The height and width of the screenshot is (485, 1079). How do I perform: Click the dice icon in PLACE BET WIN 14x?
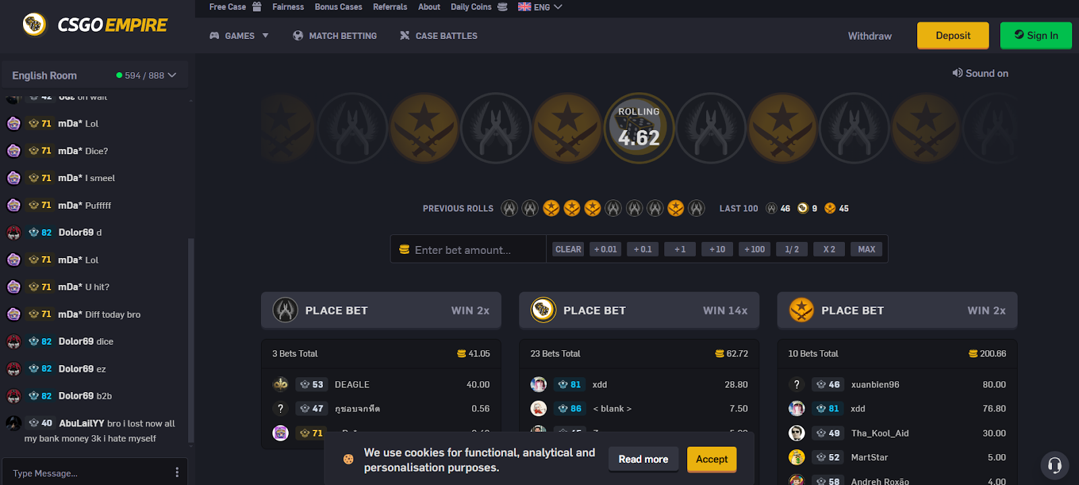[543, 310]
